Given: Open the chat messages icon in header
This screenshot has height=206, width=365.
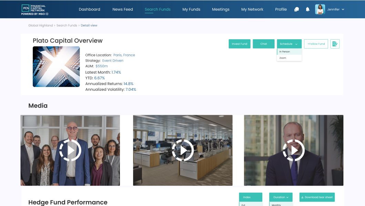Looking at the screenshot, I should pos(296,9).
